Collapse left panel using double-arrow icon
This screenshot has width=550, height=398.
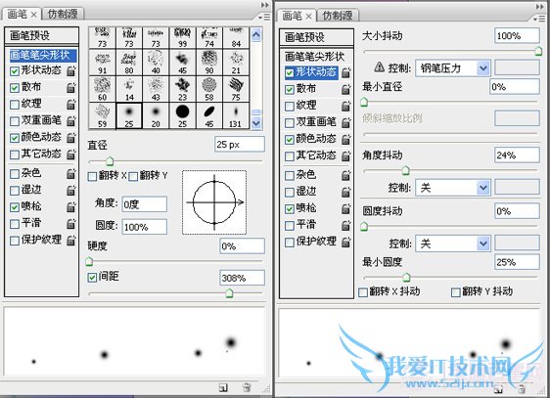coord(265,5)
